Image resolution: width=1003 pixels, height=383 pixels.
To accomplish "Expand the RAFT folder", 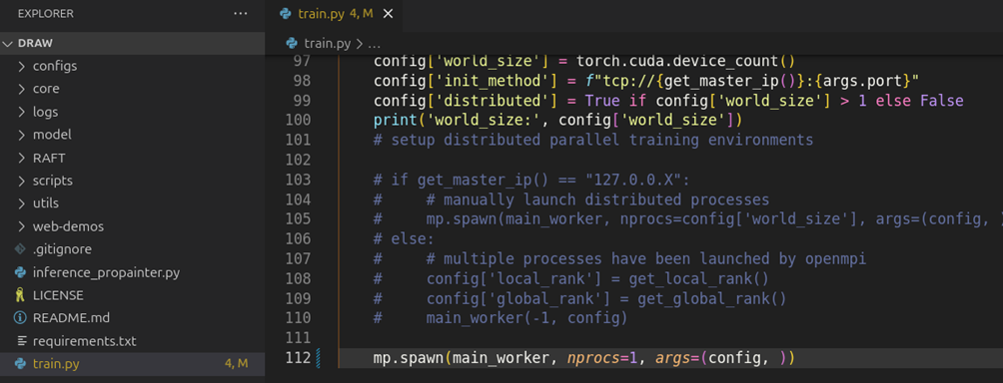I will click(x=133, y=158).
